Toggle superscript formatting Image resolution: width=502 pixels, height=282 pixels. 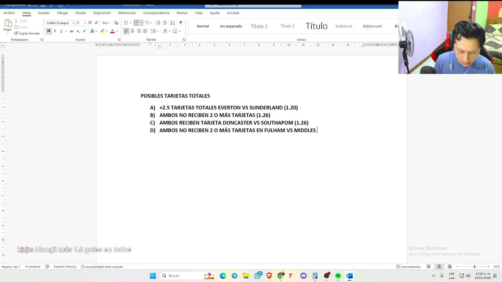pyautogui.click(x=84, y=31)
